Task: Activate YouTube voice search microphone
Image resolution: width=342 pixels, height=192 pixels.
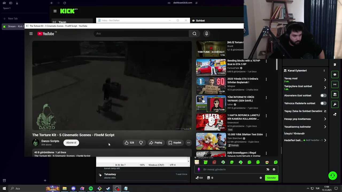Action: coord(206,34)
